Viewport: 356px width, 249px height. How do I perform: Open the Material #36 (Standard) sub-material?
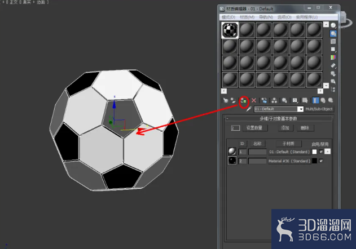pyautogui.click(x=289, y=161)
